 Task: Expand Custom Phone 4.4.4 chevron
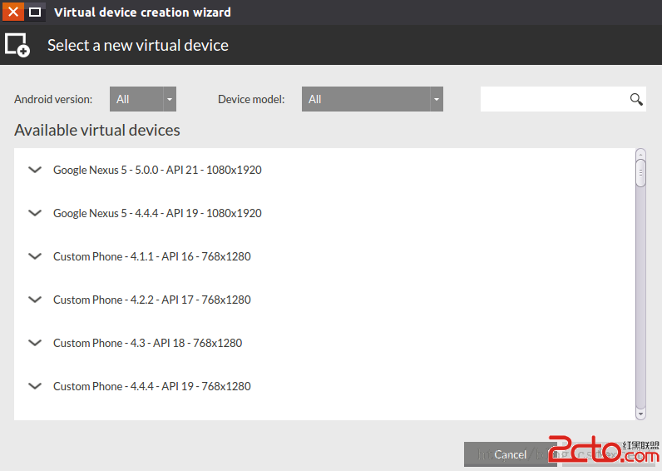pyautogui.click(x=35, y=386)
